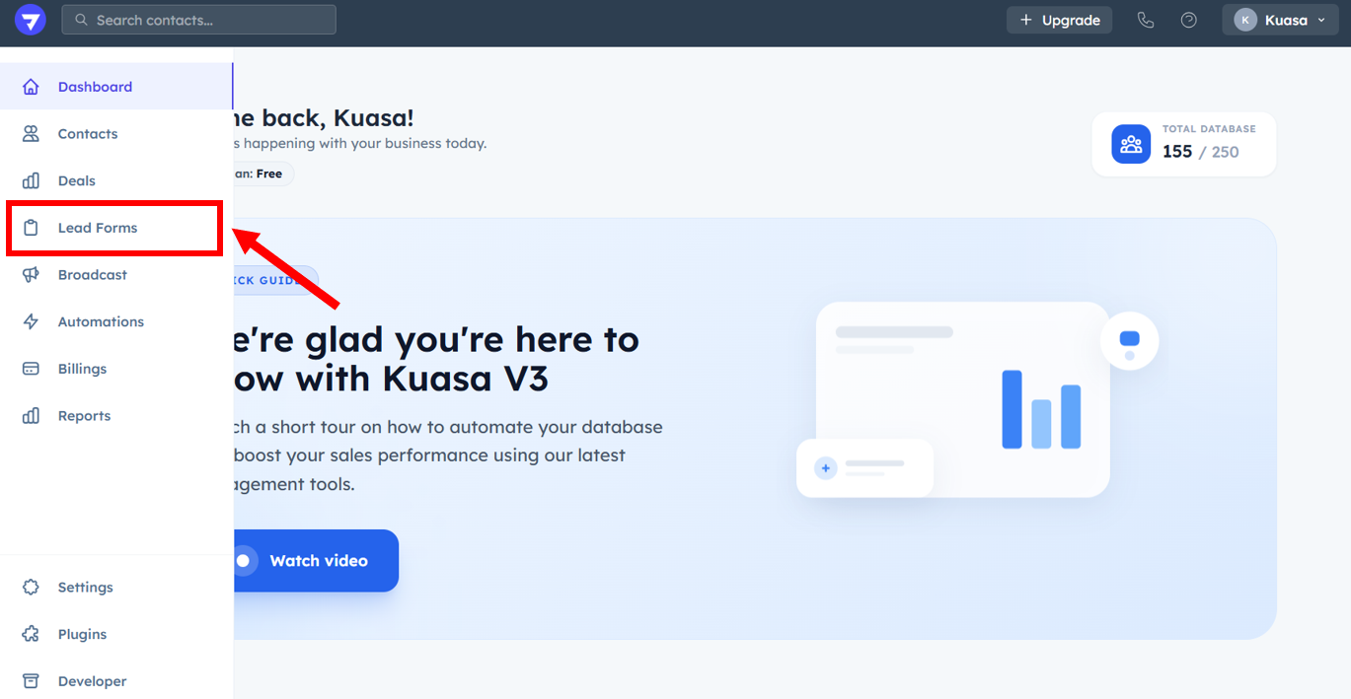Viewport: 1351px width, 699px height.
Task: Click the Contacts people icon
Action: tap(31, 134)
